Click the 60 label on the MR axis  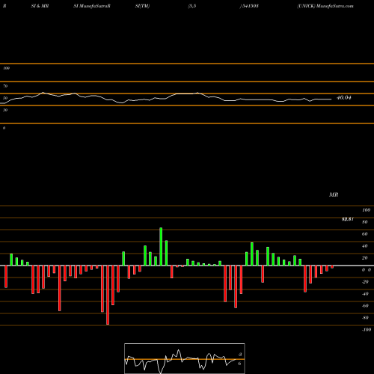364,234
